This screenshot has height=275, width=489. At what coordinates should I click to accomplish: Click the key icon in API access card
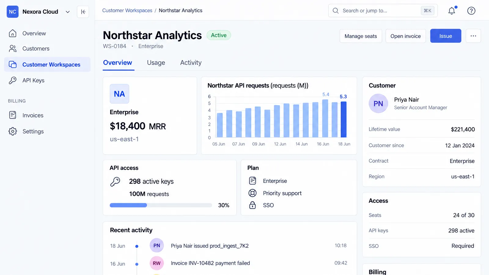[x=115, y=182]
